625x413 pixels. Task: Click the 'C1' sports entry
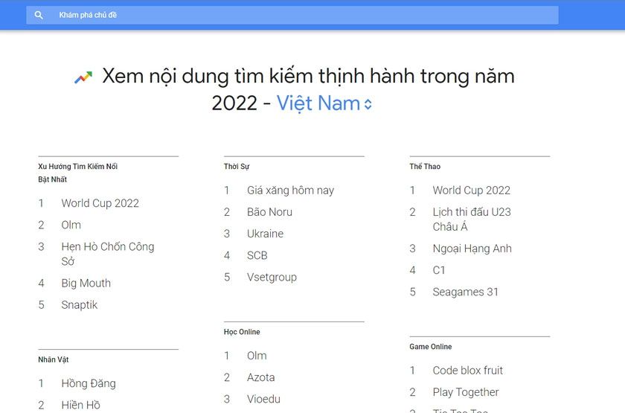coord(439,270)
